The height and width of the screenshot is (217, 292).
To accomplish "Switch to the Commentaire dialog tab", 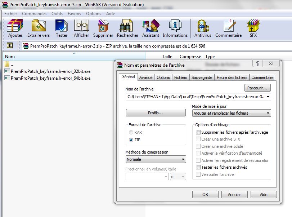I will point(262,77).
